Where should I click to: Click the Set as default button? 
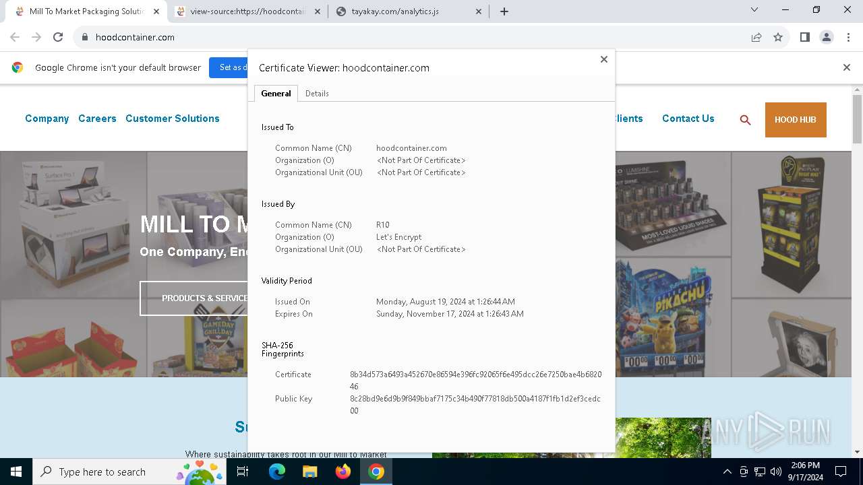click(229, 67)
